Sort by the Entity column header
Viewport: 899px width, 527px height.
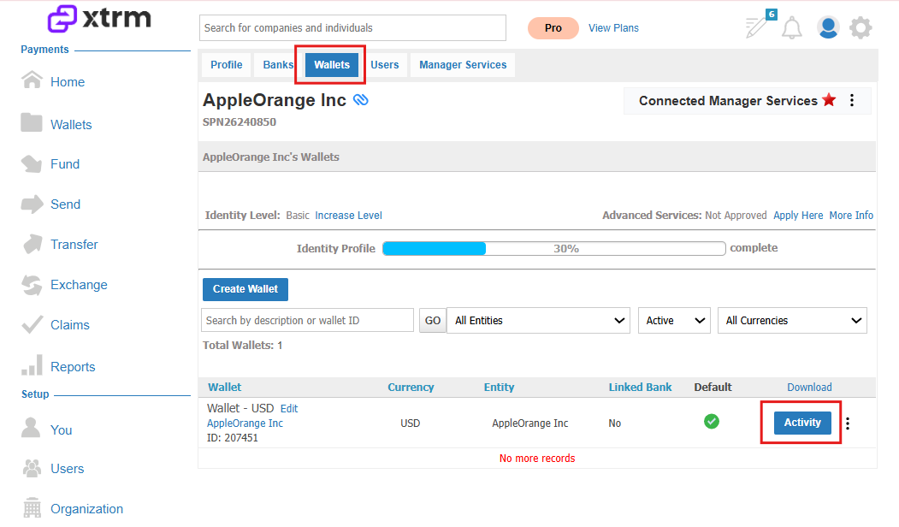[x=499, y=388]
